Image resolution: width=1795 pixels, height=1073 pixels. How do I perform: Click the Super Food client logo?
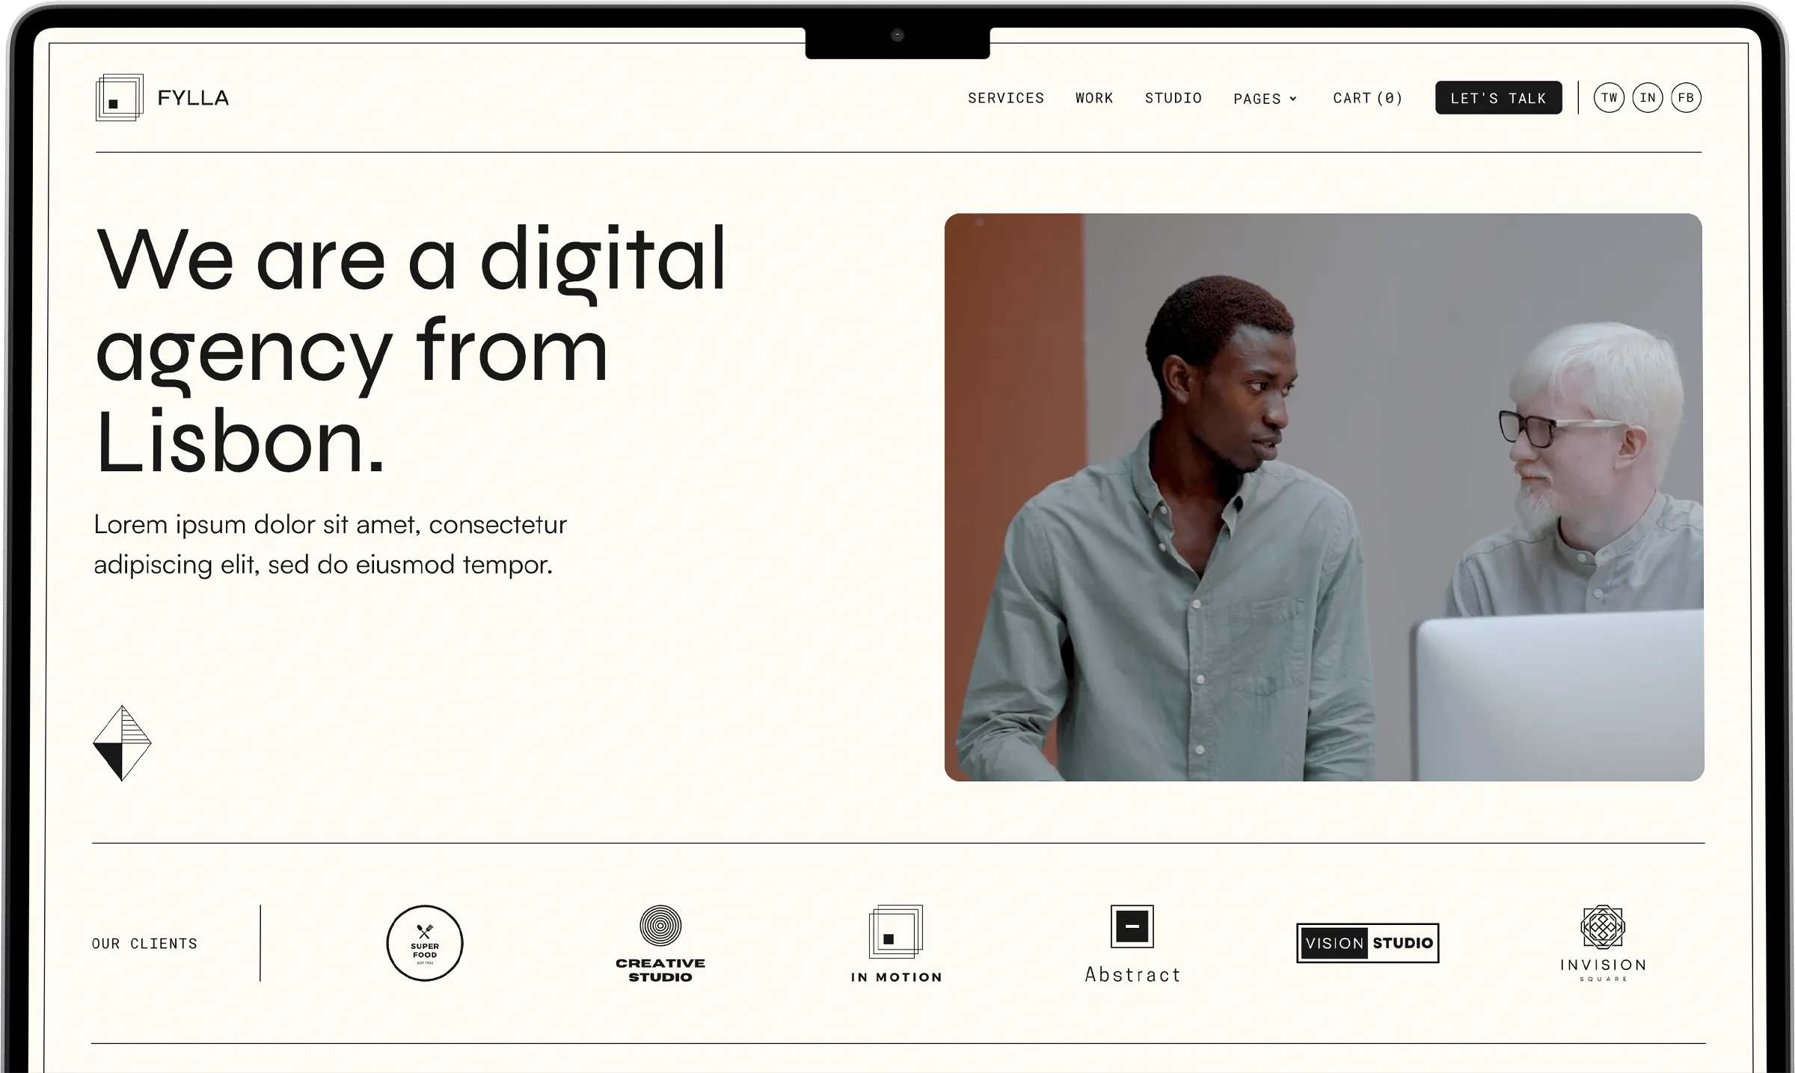[424, 943]
